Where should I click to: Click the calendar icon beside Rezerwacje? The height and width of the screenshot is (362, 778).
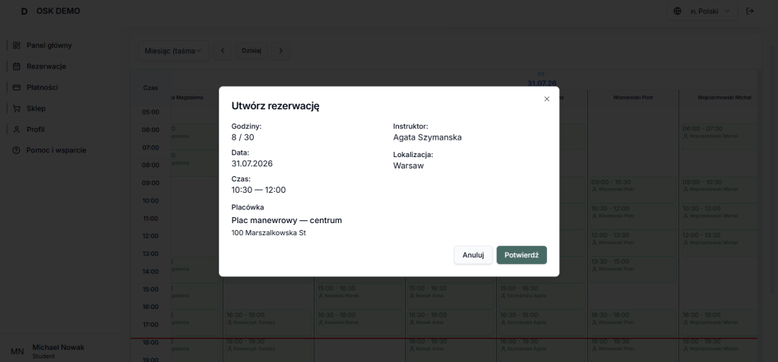coord(17,66)
